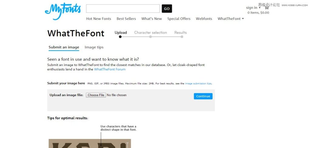Expand the WhatTheFont menu dropdown
The height and width of the screenshot is (148, 311).
tap(231, 19)
